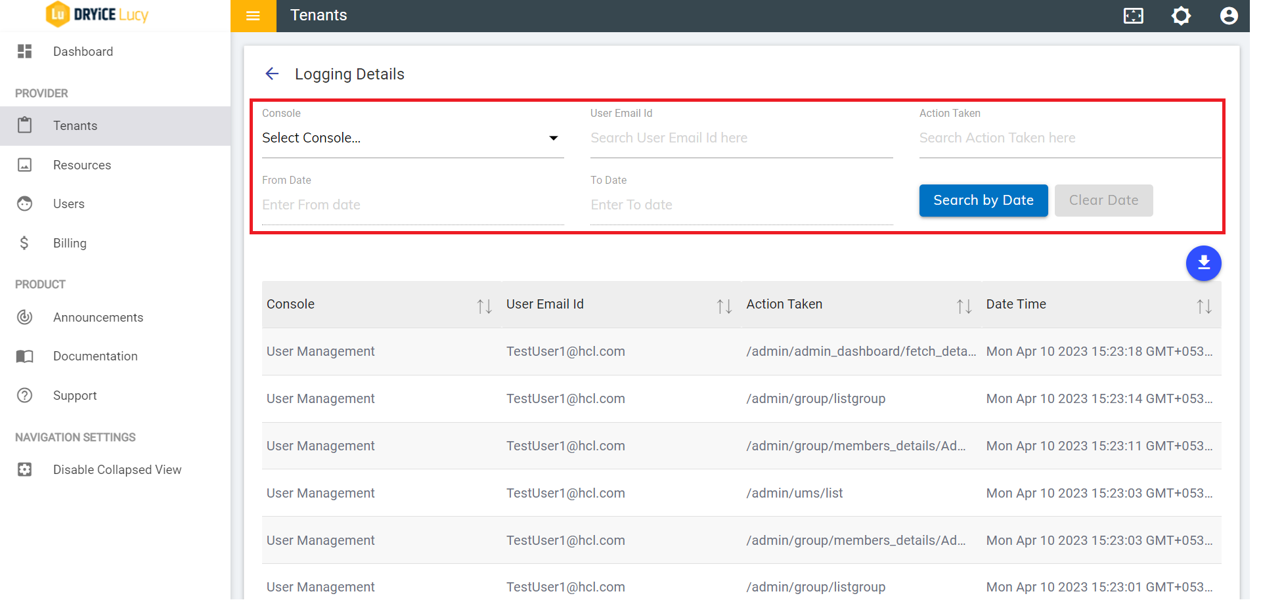Toggle Disable Collapsed View setting
Image resolution: width=1261 pixels, height=600 pixels.
pos(24,469)
